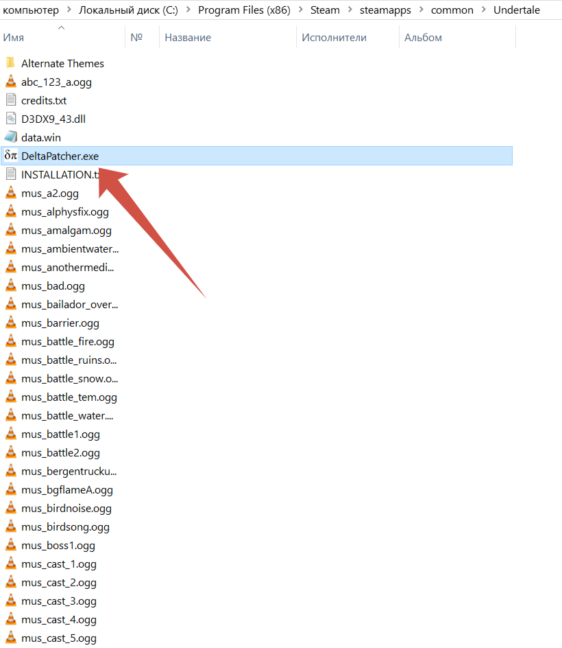Select file name mus_bergentrucku...

[69, 471]
